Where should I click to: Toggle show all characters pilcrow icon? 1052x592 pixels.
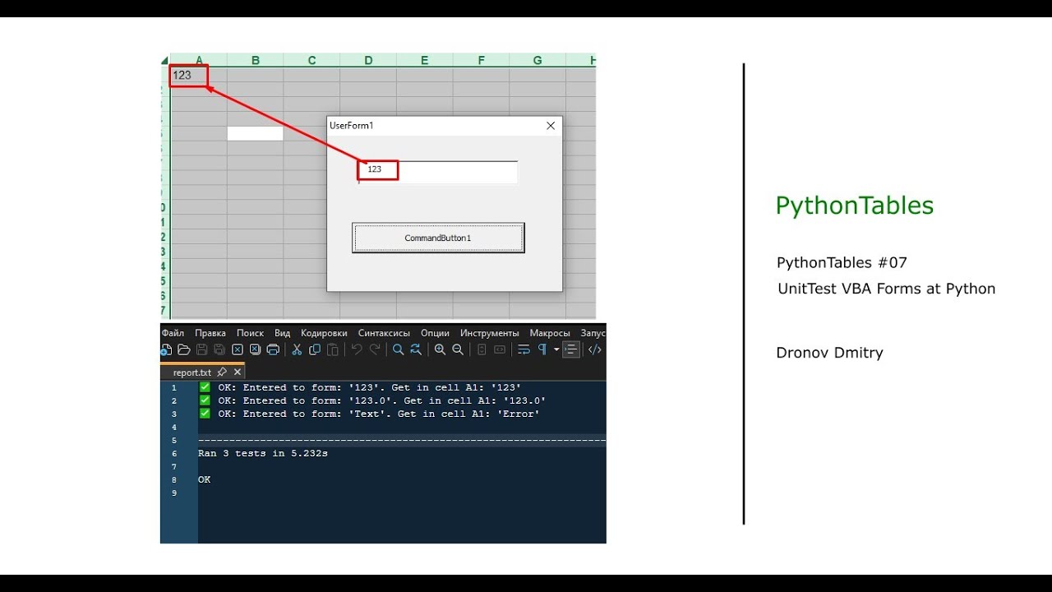(542, 349)
